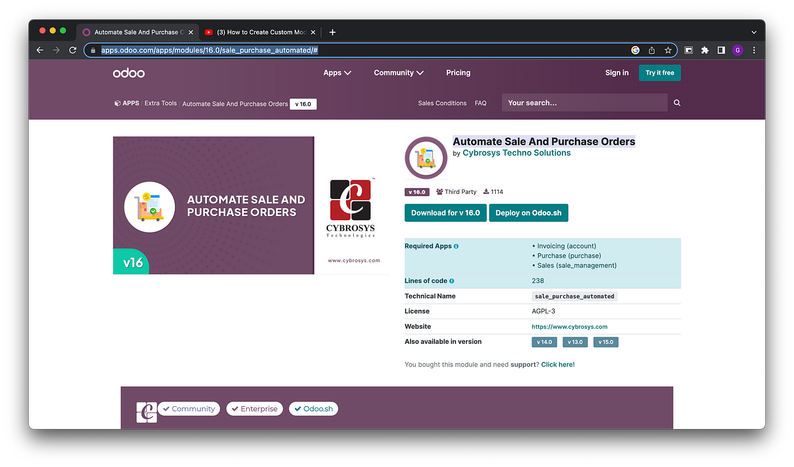Click the support Click here link

click(558, 365)
